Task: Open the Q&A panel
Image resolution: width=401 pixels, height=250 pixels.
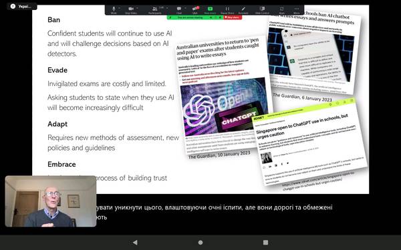Action: click(x=195, y=10)
